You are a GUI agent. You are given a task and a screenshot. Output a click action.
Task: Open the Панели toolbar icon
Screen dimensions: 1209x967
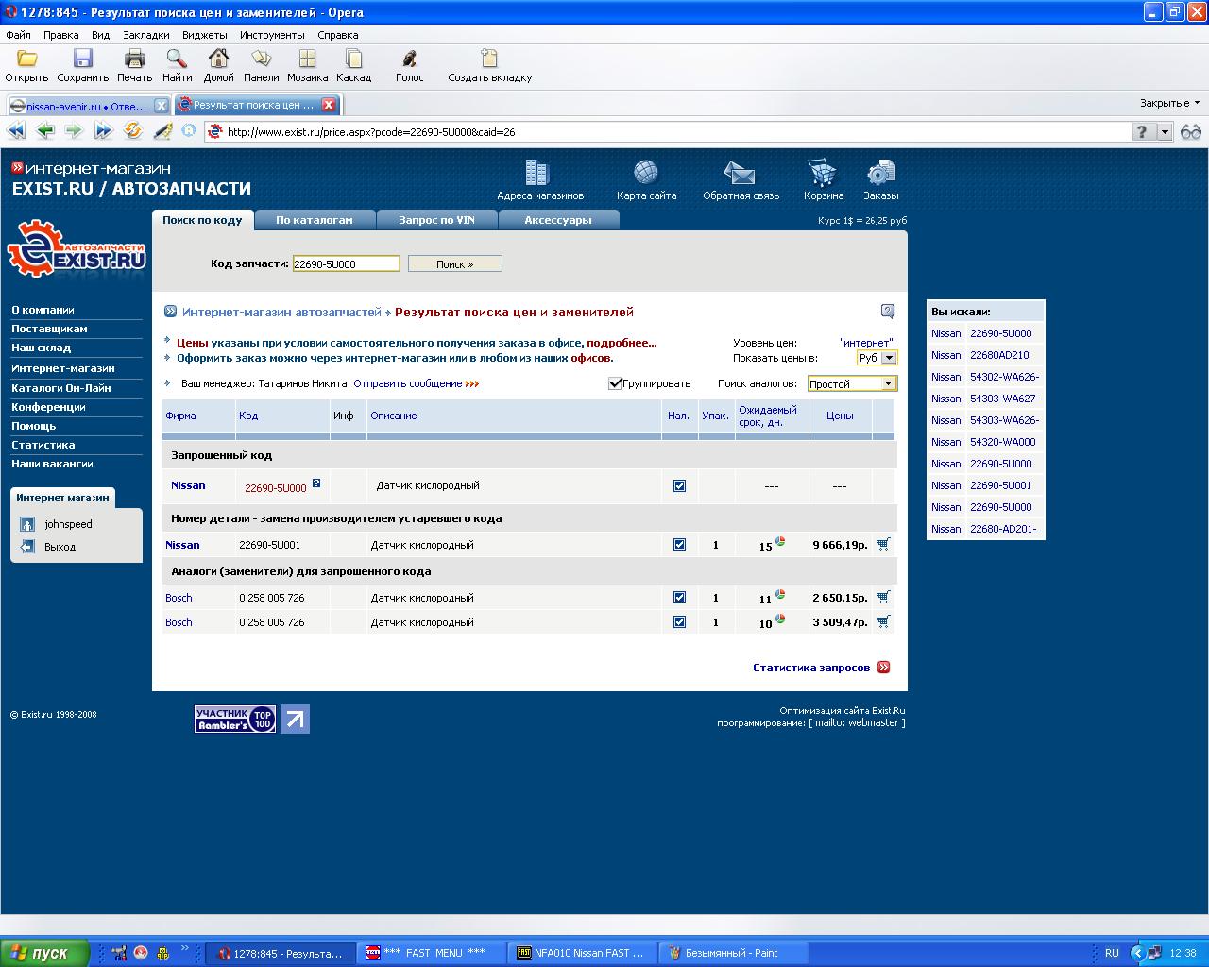[x=261, y=59]
